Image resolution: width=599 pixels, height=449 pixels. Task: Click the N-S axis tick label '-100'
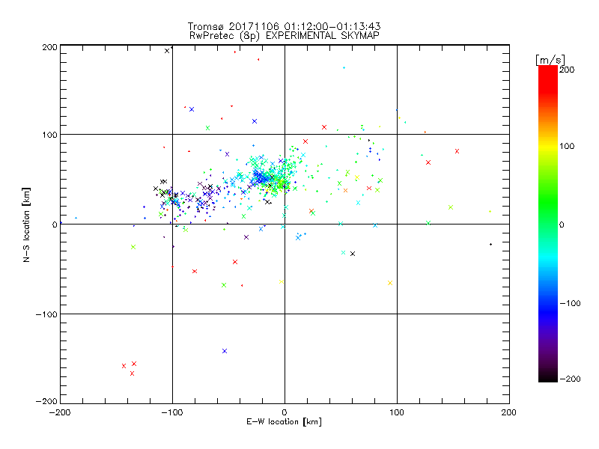(46, 314)
